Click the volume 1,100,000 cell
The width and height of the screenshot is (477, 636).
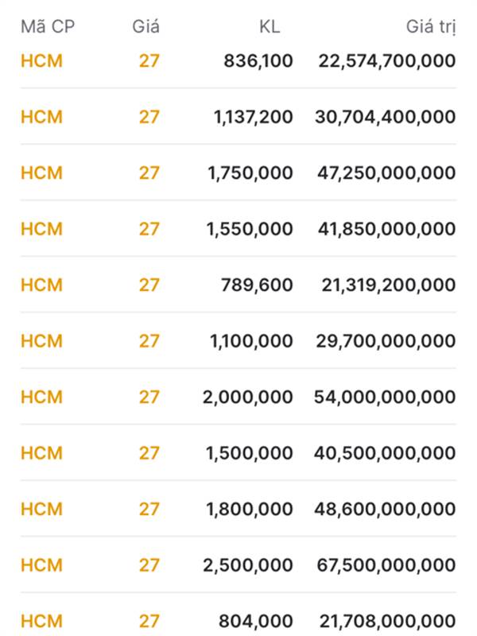coord(250,341)
